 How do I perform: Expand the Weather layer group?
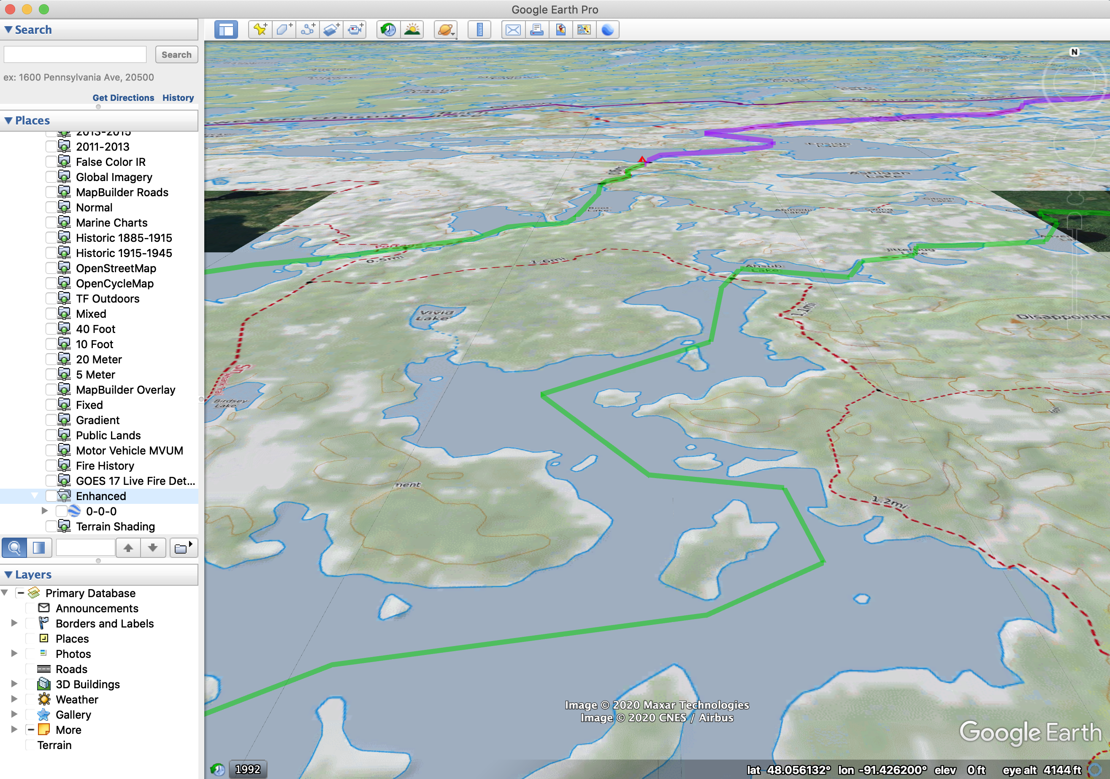coord(14,699)
